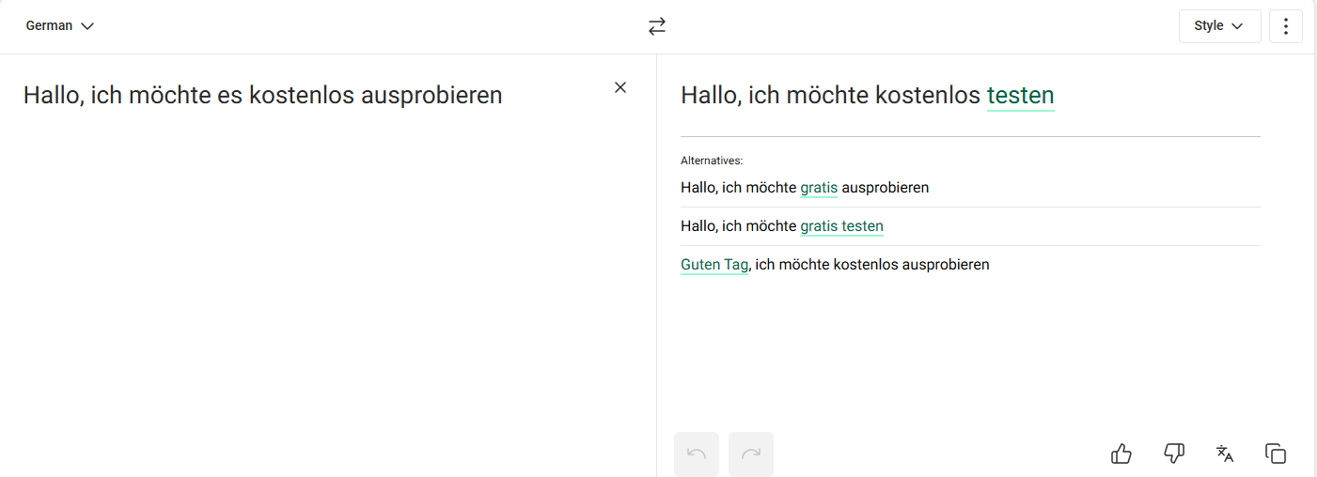Viewport: 1317px width, 477px height.
Task: Click the undo arrow button
Action: coord(697,454)
